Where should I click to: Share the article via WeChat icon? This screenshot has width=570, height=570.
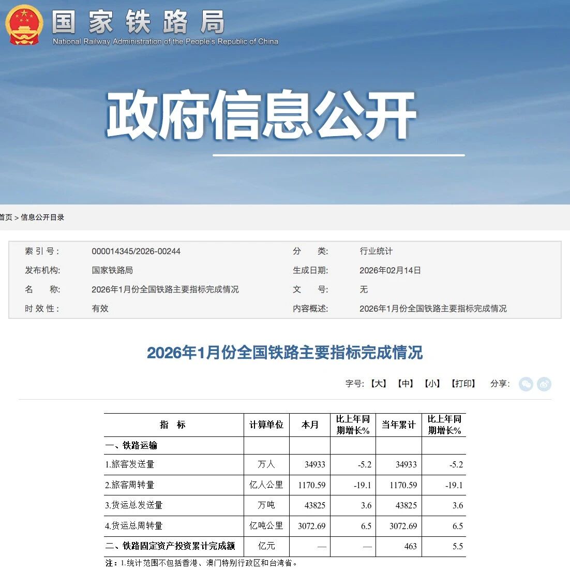[526, 384]
